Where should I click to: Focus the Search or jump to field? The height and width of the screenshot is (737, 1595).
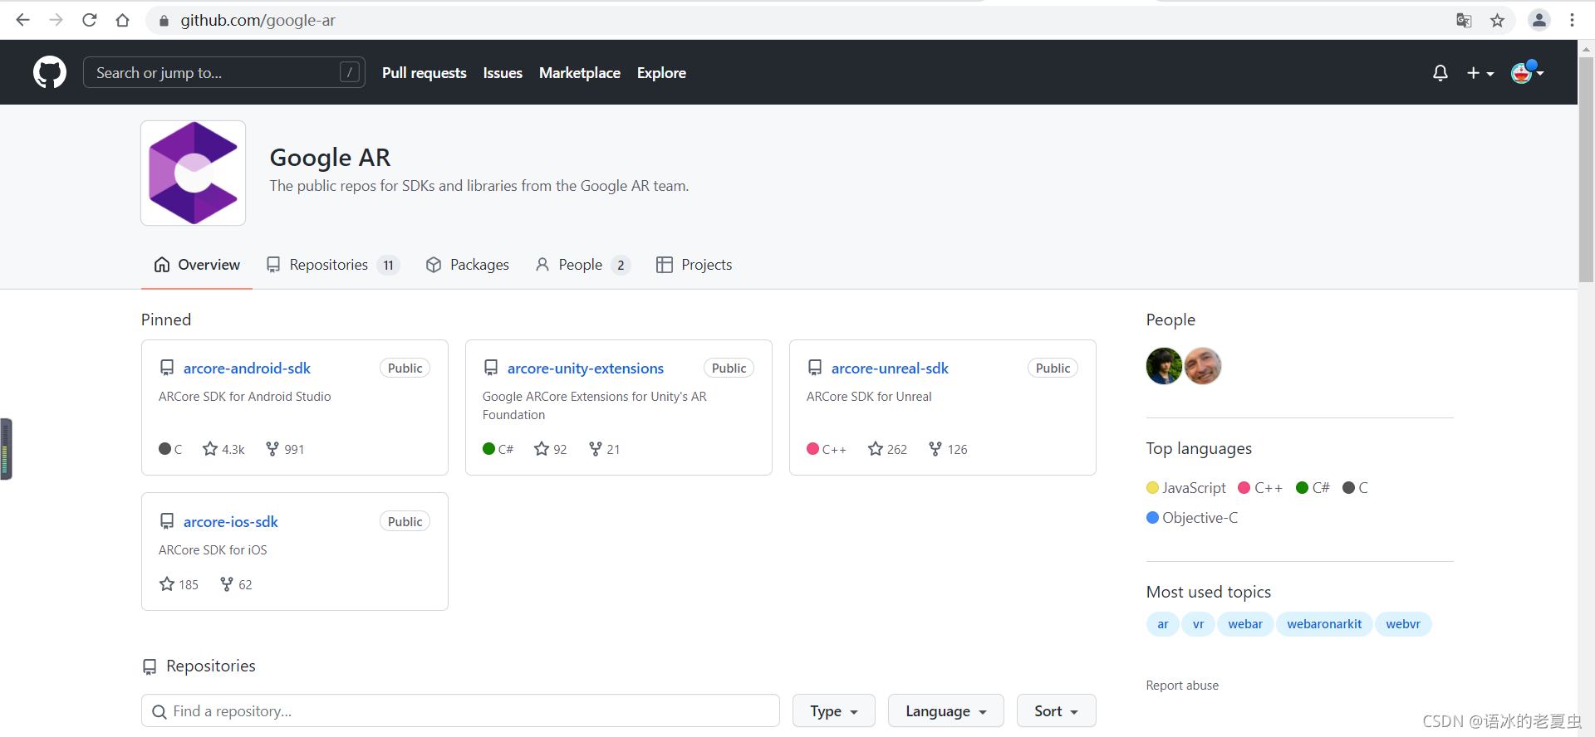click(x=224, y=72)
